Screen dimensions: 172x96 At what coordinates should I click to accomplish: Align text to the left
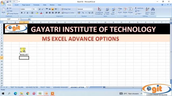[47, 13]
